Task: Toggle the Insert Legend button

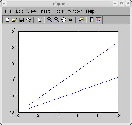Action: click(x=98, y=20)
